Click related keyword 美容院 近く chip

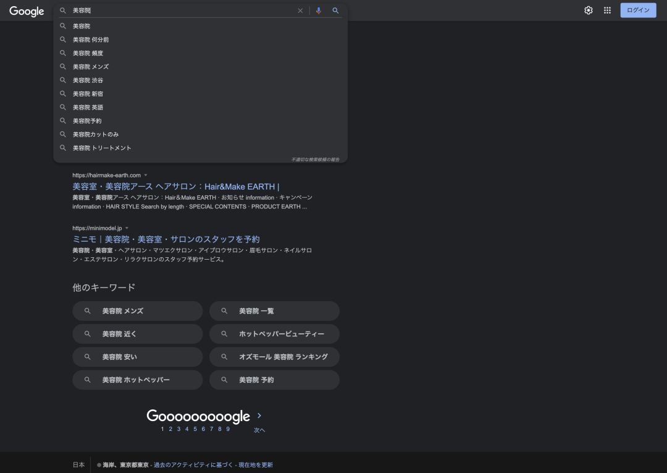pyautogui.click(x=137, y=334)
